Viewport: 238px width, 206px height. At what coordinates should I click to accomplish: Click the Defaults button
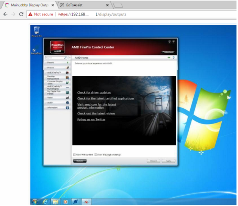[80, 161]
